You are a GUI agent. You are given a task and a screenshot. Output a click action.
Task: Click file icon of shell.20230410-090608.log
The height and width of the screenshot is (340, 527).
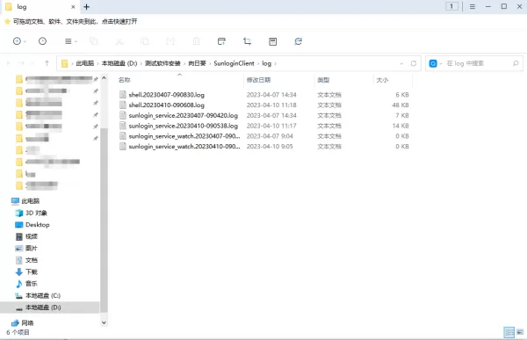point(123,105)
